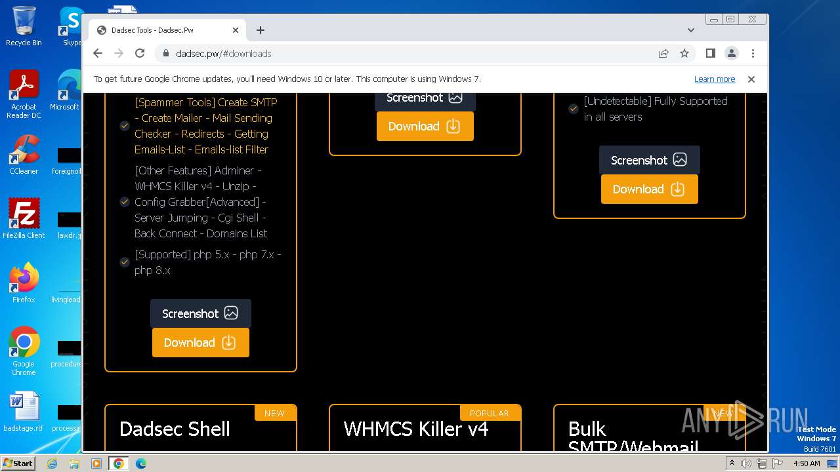Screen dimensions: 840x472
Task: Open Windows Explorer folder in taskbar
Action: [x=74, y=463]
